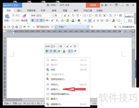
Task: Click the printer icon in quick toolbar
Action: [17, 27]
